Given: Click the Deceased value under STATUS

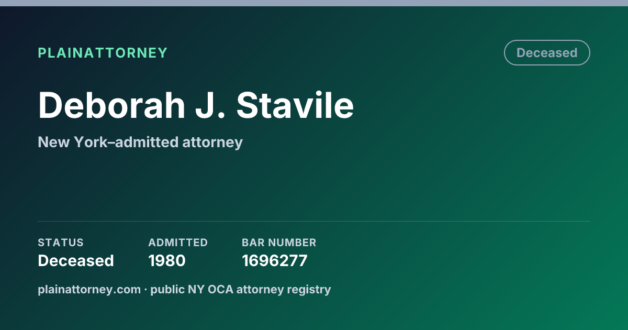Looking at the screenshot, I should 76,260.
